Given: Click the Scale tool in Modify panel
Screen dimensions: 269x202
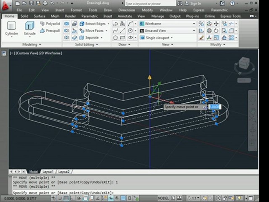Looking at the screenshot, I should tap(216, 38).
